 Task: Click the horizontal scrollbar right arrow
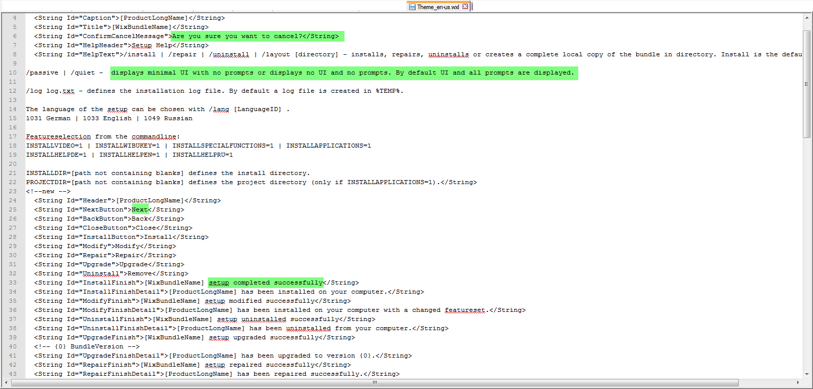pos(798,382)
